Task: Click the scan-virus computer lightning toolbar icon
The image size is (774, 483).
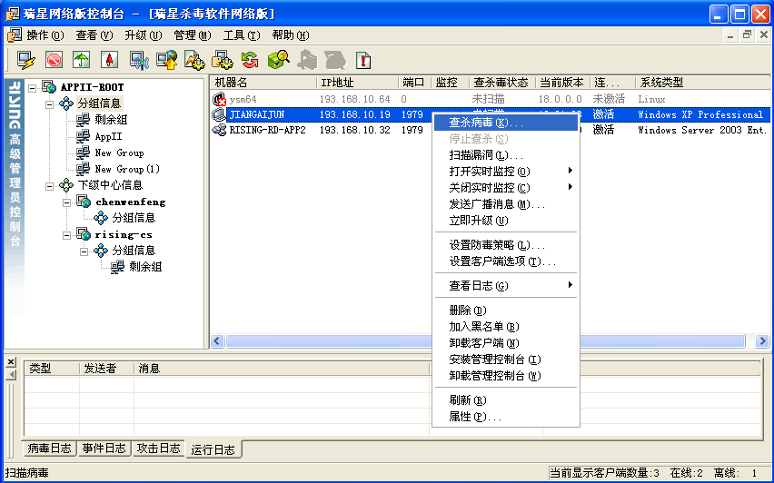Action: [25, 60]
